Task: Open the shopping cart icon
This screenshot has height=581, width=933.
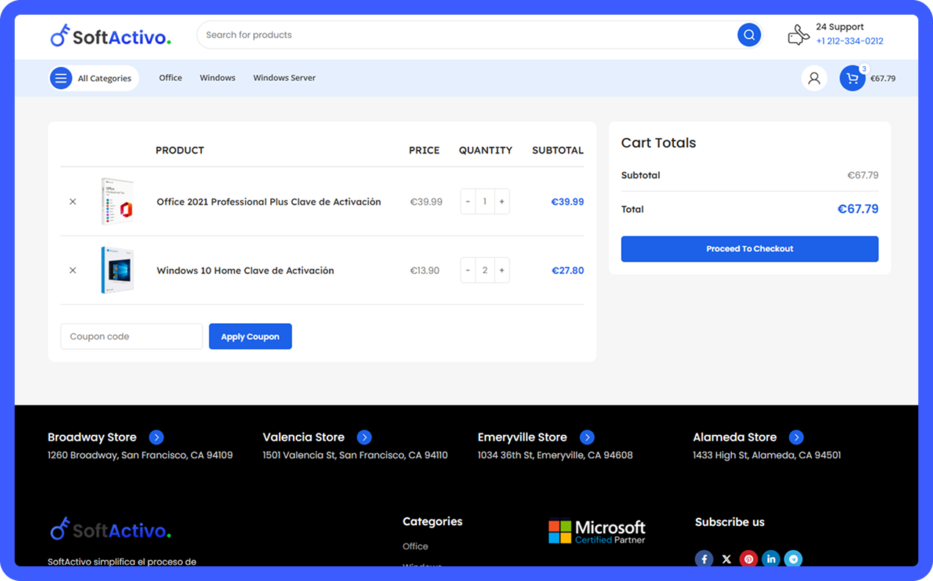Action: (x=852, y=78)
